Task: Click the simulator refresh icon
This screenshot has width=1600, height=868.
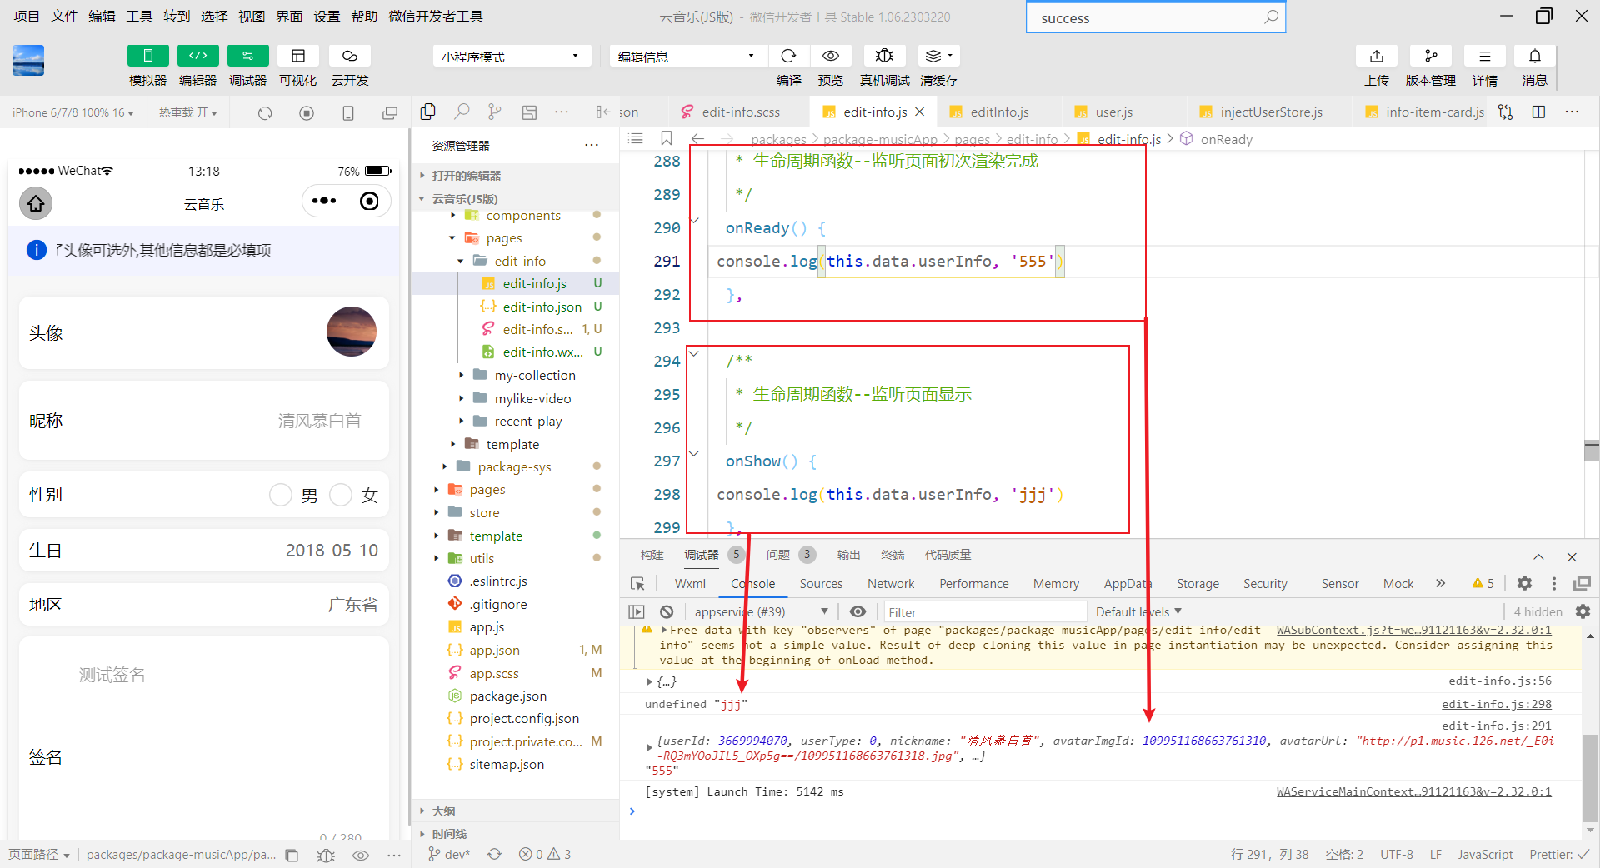Action: 265,112
